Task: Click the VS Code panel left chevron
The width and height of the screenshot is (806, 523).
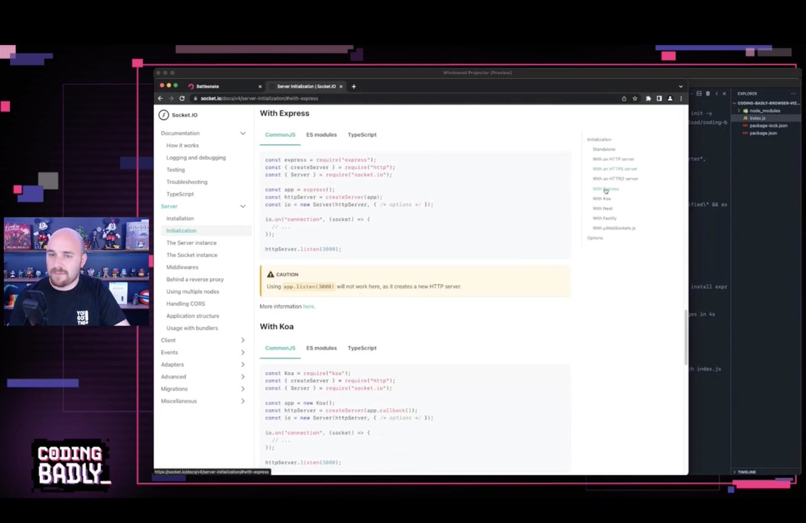Action: 717,93
